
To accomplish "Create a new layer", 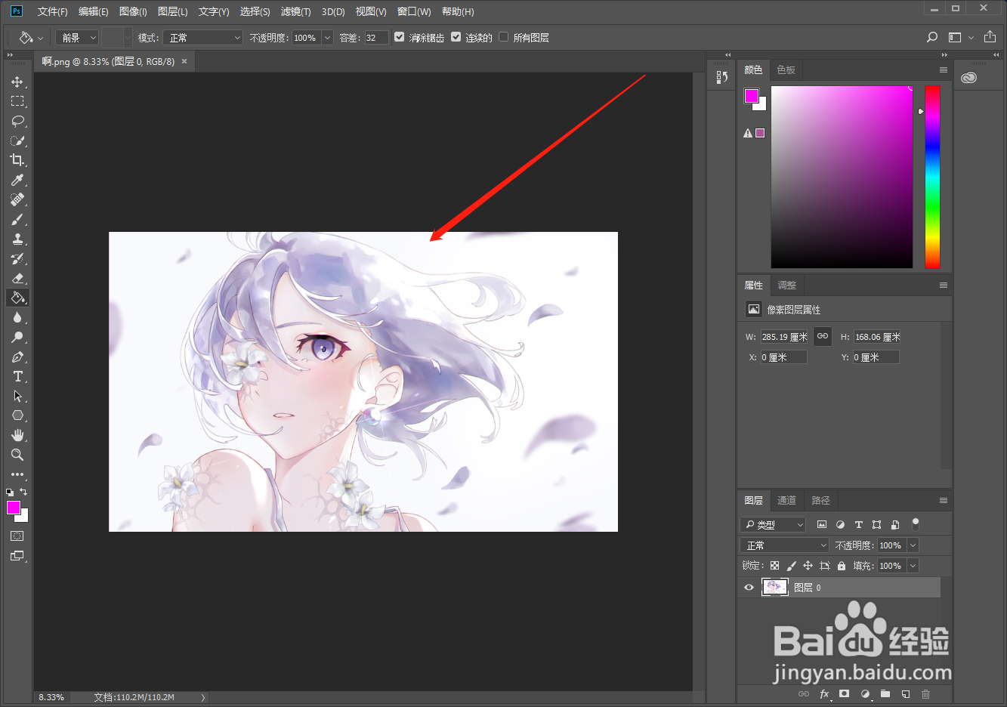I will pos(905,693).
